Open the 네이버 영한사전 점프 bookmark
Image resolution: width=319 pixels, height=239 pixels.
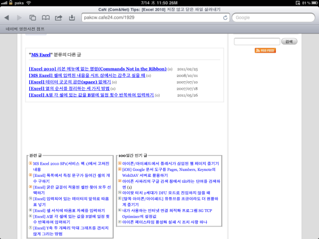(25, 29)
